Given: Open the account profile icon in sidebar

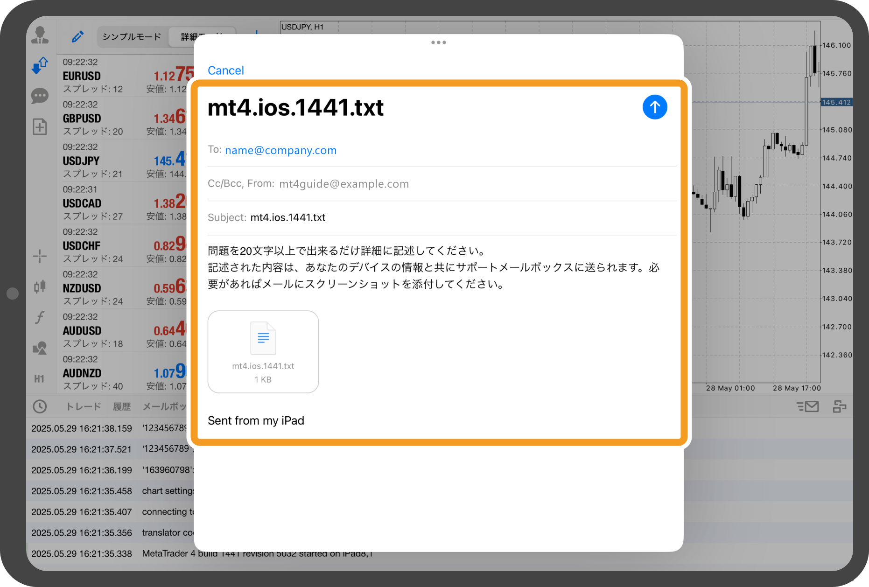Looking at the screenshot, I should click(x=40, y=35).
